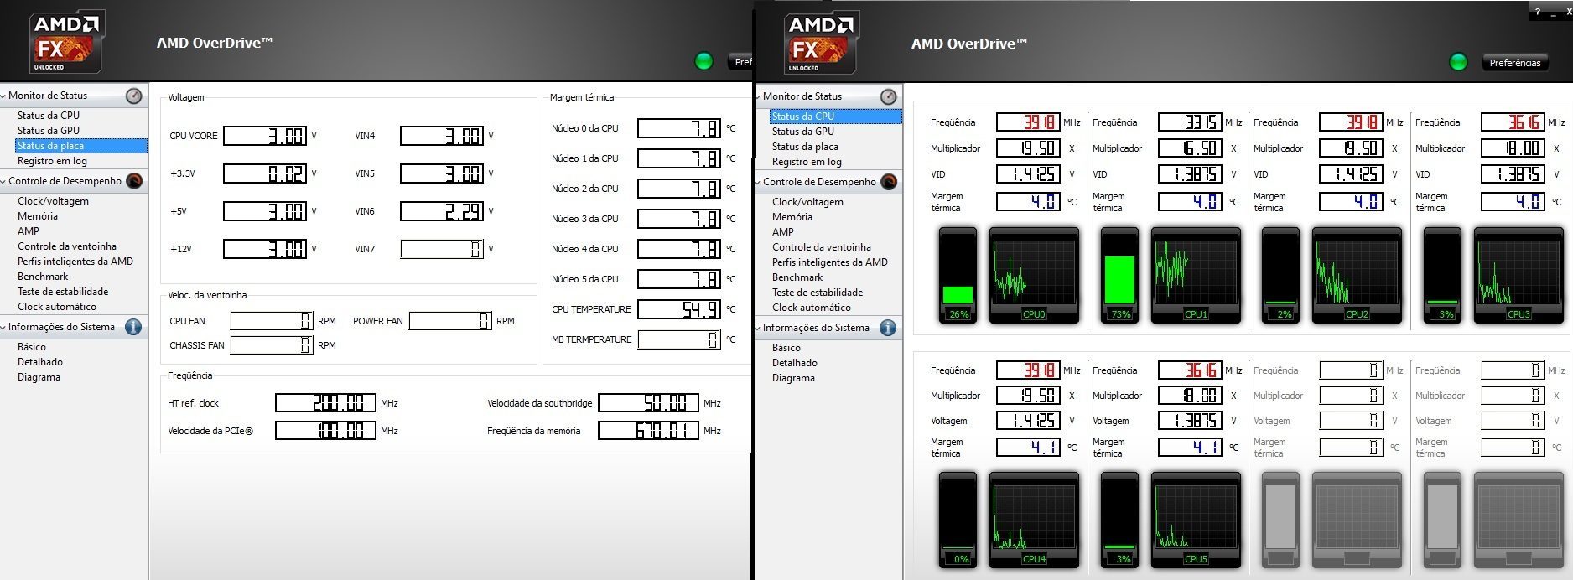The image size is (1573, 580).
Task: Open Controle da ventoinha in left window
Action: 67,246
